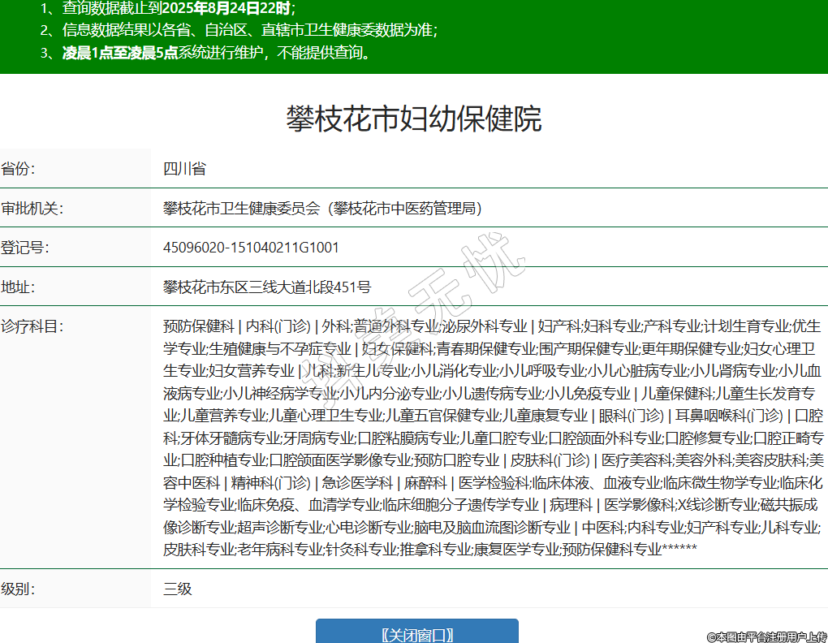The height and width of the screenshot is (643, 828).
Task: Click the 省份 row label
Action: (x=19, y=169)
